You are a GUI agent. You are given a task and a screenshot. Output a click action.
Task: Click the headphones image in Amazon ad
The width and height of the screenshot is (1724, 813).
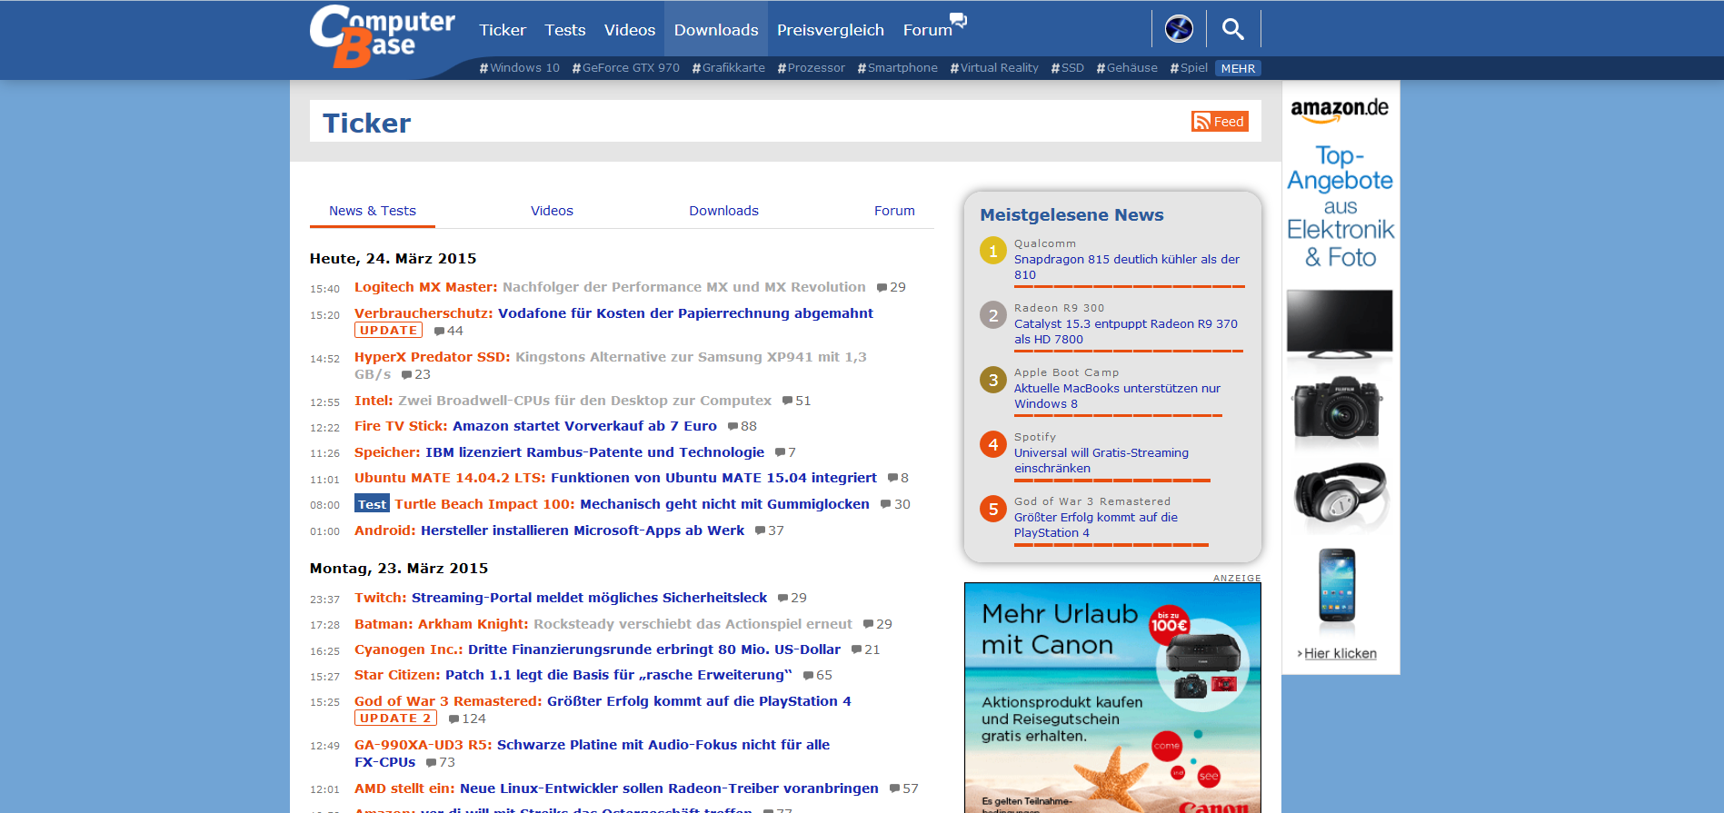coord(1340,495)
